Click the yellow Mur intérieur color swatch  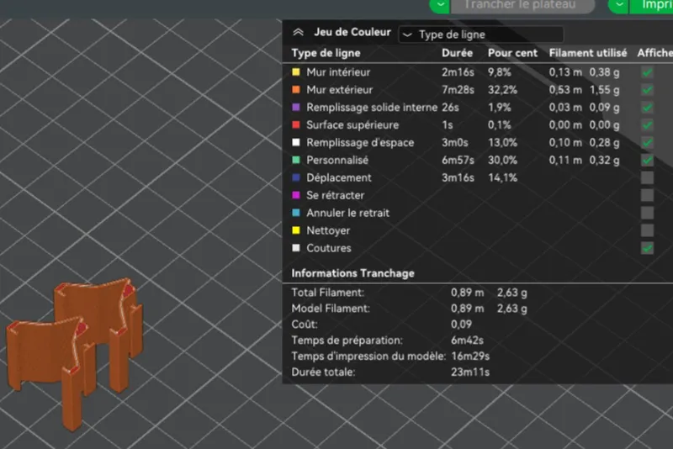(x=296, y=72)
